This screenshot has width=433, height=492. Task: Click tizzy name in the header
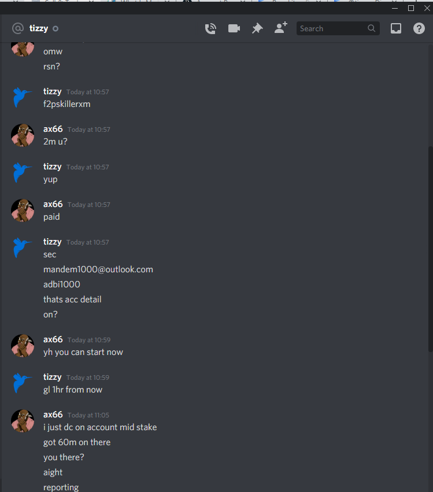tap(39, 28)
